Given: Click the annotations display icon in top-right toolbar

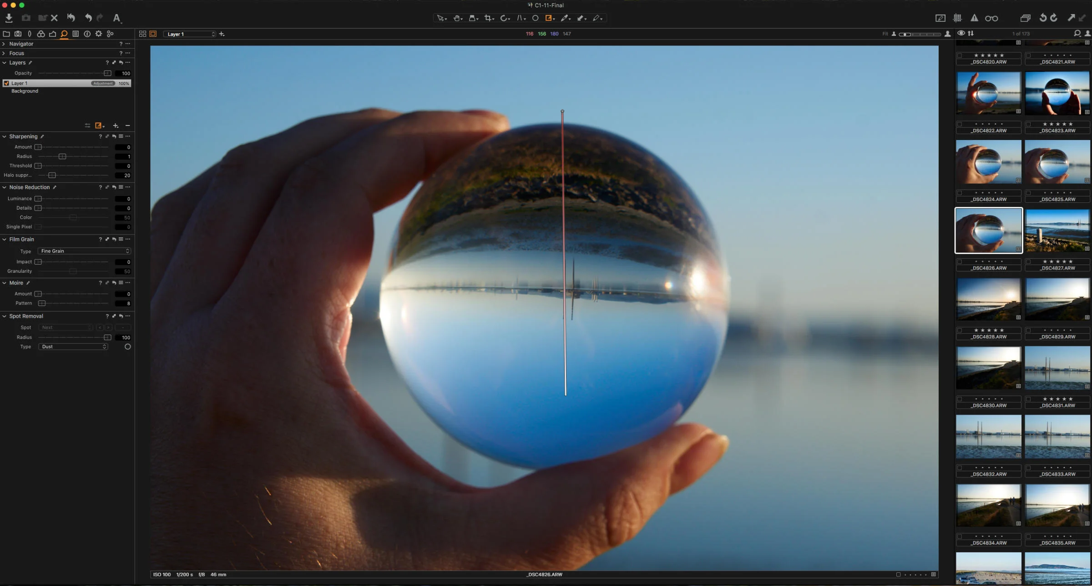Looking at the screenshot, I should (940, 18).
